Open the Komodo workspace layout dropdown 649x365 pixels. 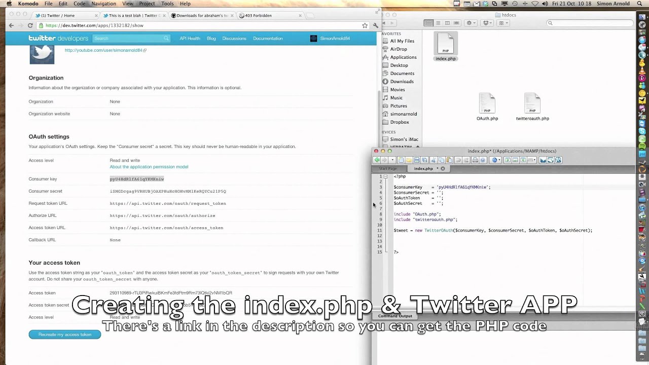tap(532, 160)
